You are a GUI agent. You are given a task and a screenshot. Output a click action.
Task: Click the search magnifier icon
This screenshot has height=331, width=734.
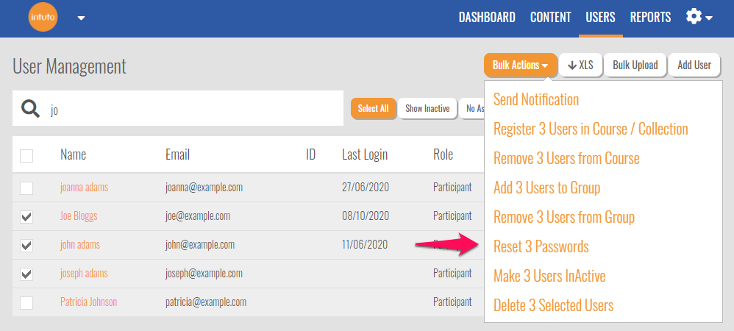pos(30,110)
